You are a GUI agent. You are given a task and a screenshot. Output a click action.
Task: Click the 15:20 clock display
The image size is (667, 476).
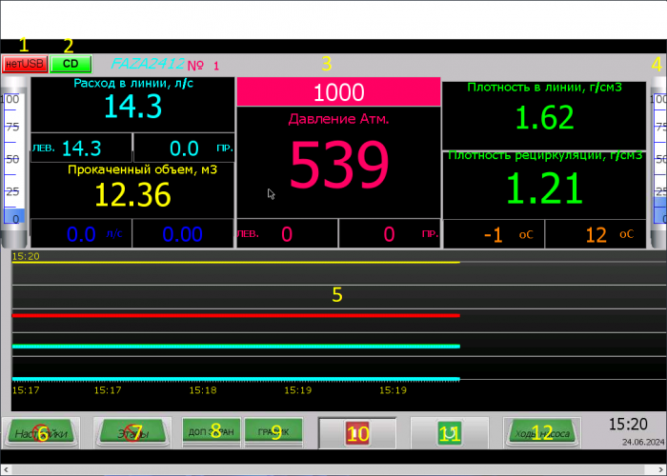pyautogui.click(x=628, y=425)
